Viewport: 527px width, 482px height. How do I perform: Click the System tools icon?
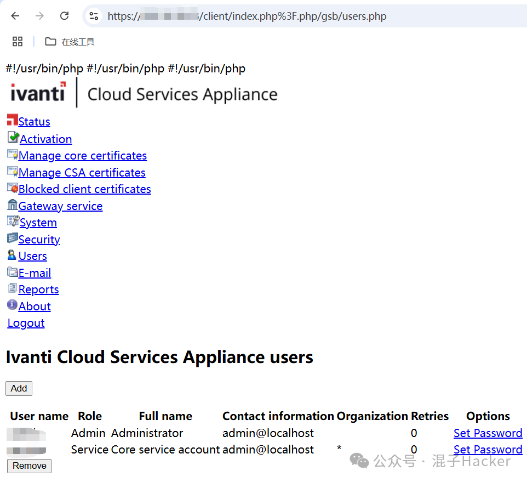point(13,221)
